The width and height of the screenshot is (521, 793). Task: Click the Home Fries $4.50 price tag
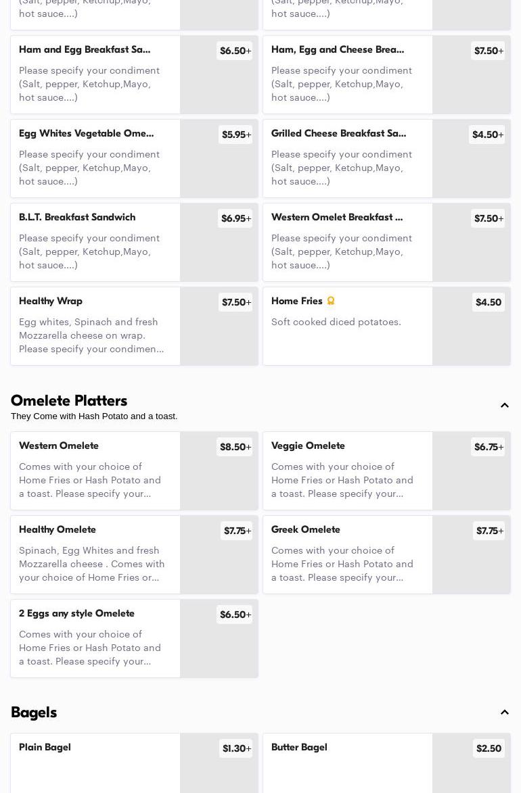click(488, 302)
